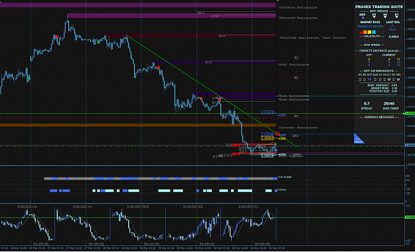
Task: Click the MN breakout indicator icon
Action: (398, 80)
